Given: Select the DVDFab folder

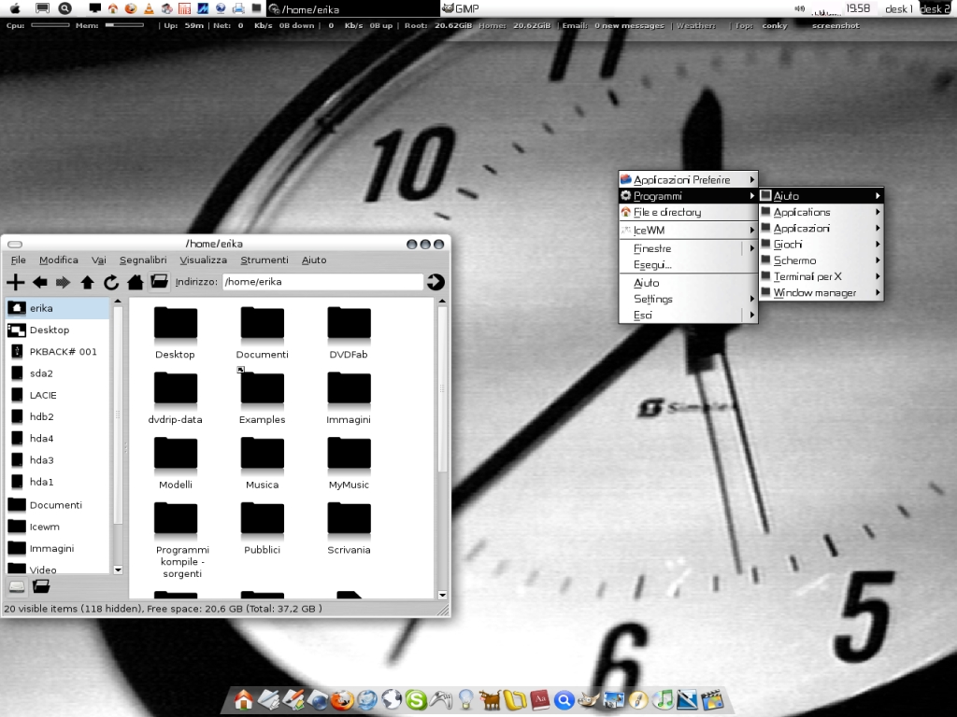Looking at the screenshot, I should (x=349, y=333).
